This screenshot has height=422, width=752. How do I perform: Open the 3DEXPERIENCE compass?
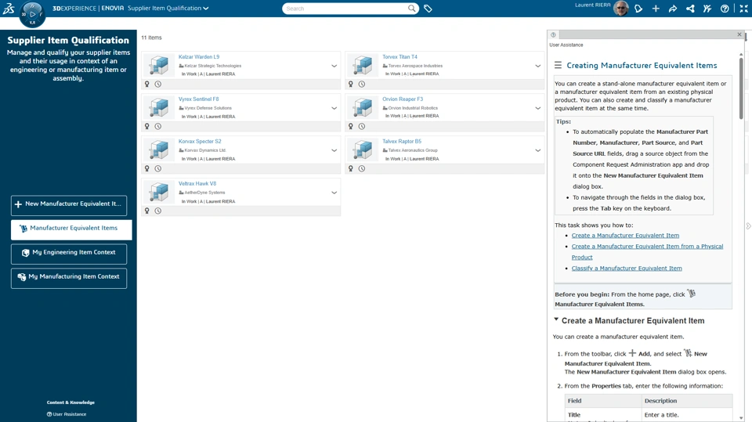click(x=32, y=14)
